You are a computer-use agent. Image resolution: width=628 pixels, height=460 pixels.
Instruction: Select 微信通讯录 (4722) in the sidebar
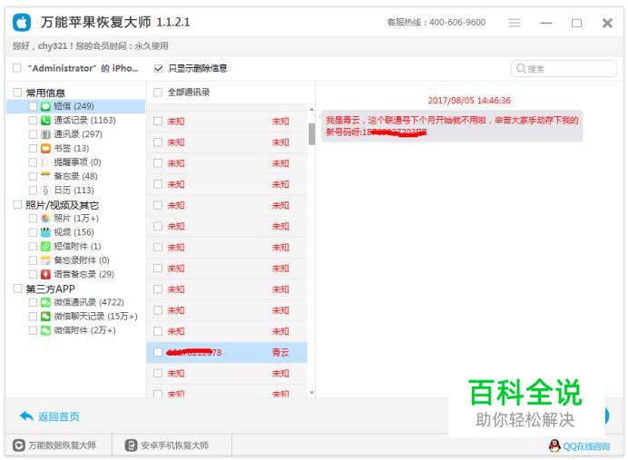coord(89,302)
